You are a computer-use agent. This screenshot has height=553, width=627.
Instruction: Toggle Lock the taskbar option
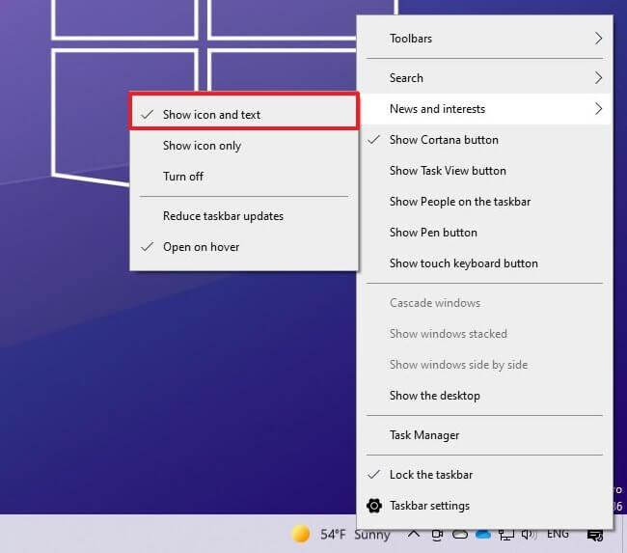[430, 475]
